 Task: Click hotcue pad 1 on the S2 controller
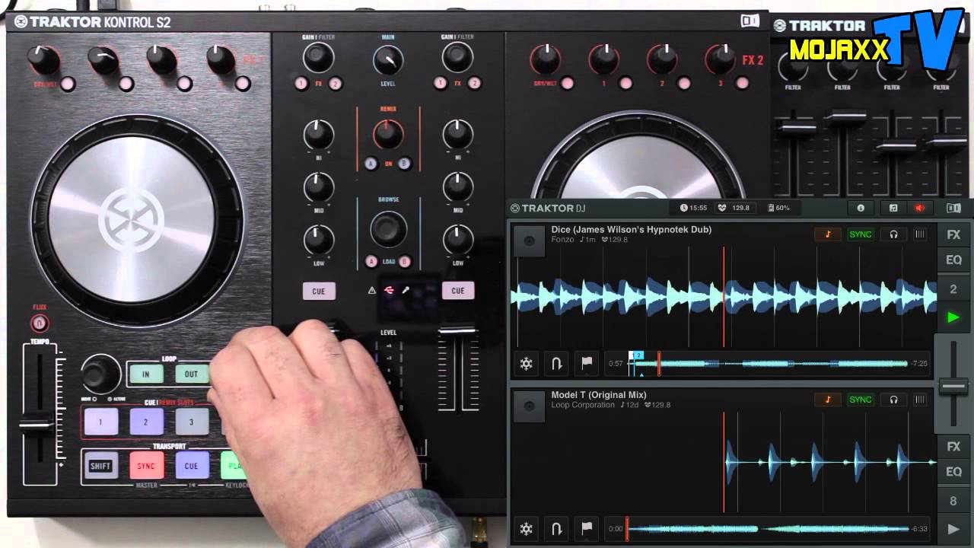(100, 422)
